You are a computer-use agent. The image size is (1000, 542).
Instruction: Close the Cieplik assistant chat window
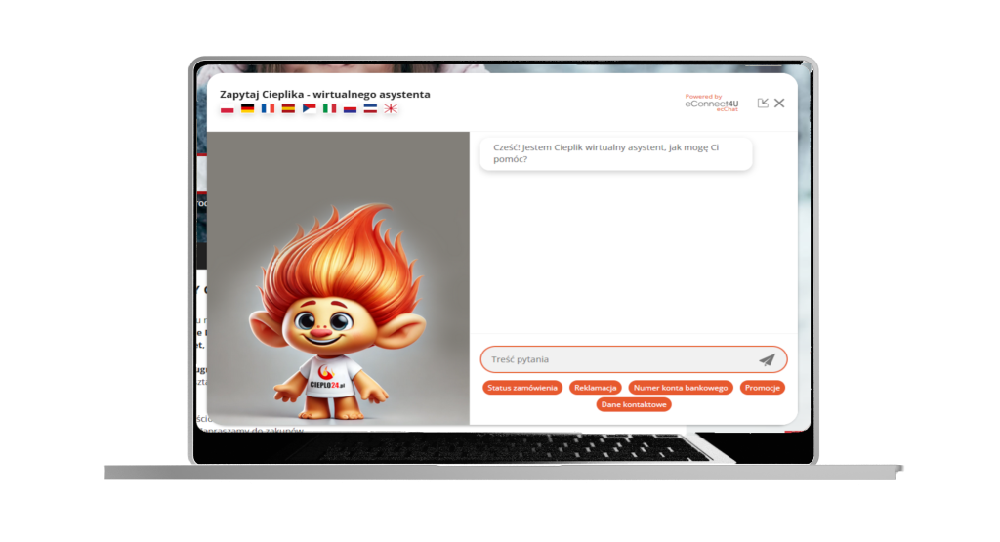[779, 103]
